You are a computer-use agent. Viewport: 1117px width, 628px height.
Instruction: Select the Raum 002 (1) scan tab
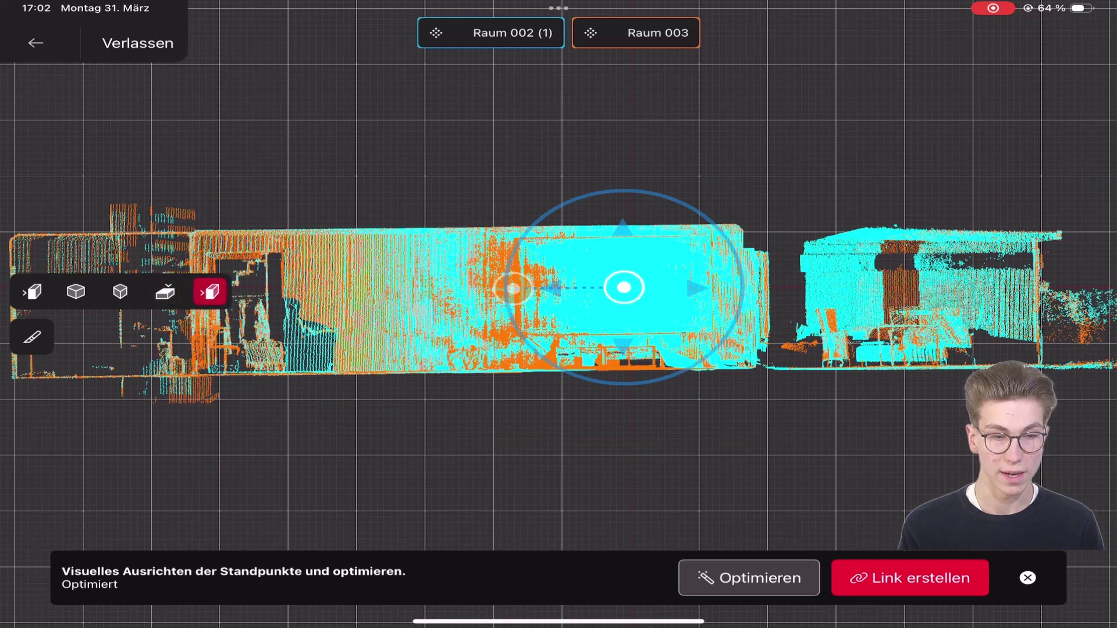(490, 33)
